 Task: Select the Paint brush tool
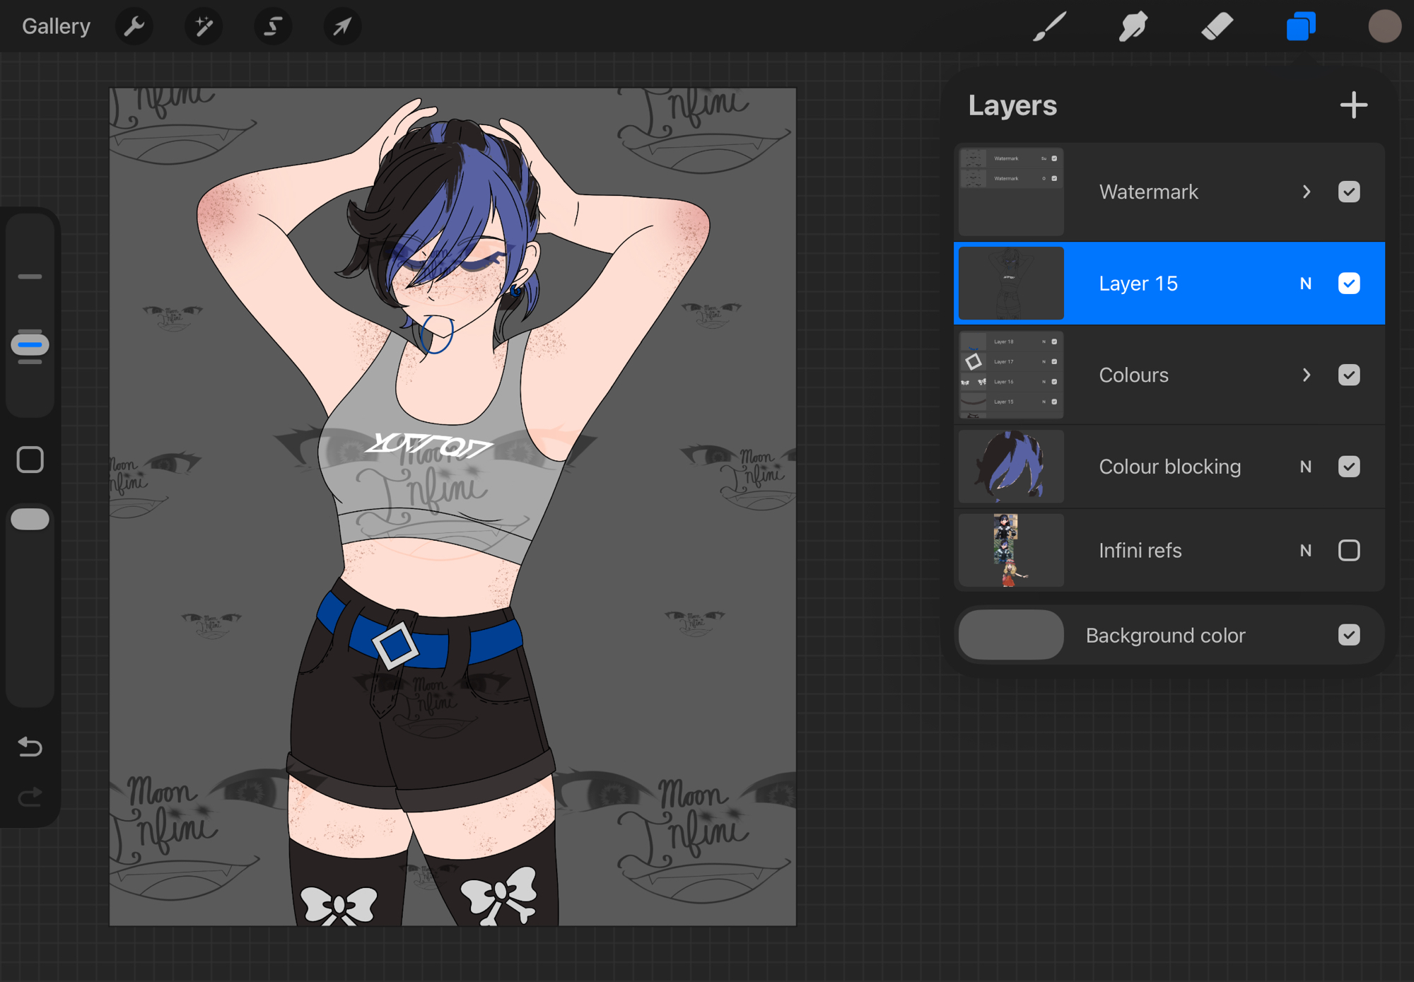pyautogui.click(x=1049, y=27)
